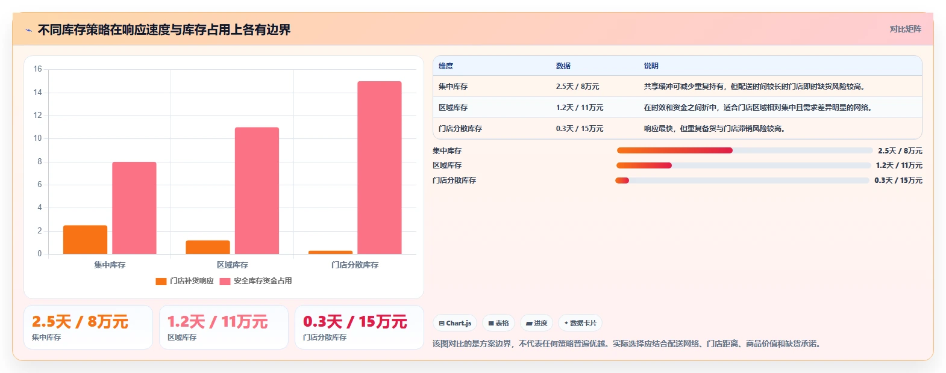Viewport: 946px width, 373px height.
Task: Click the 16 y-axis tick label
Action: click(x=37, y=69)
